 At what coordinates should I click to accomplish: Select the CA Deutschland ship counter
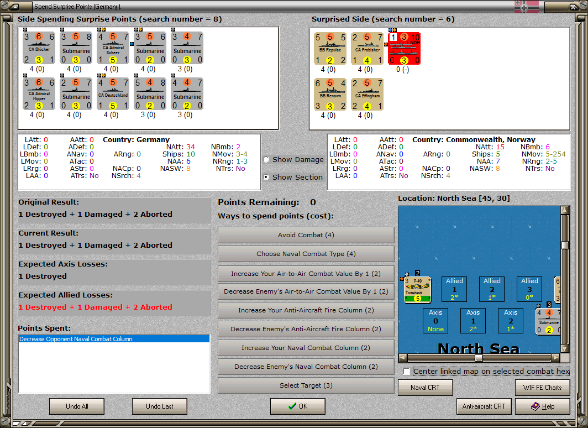(113, 94)
